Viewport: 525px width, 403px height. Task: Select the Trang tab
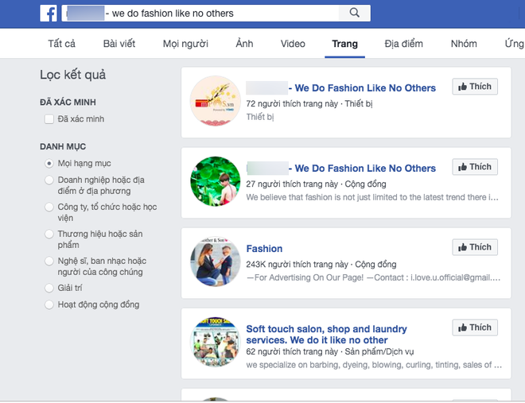345,44
